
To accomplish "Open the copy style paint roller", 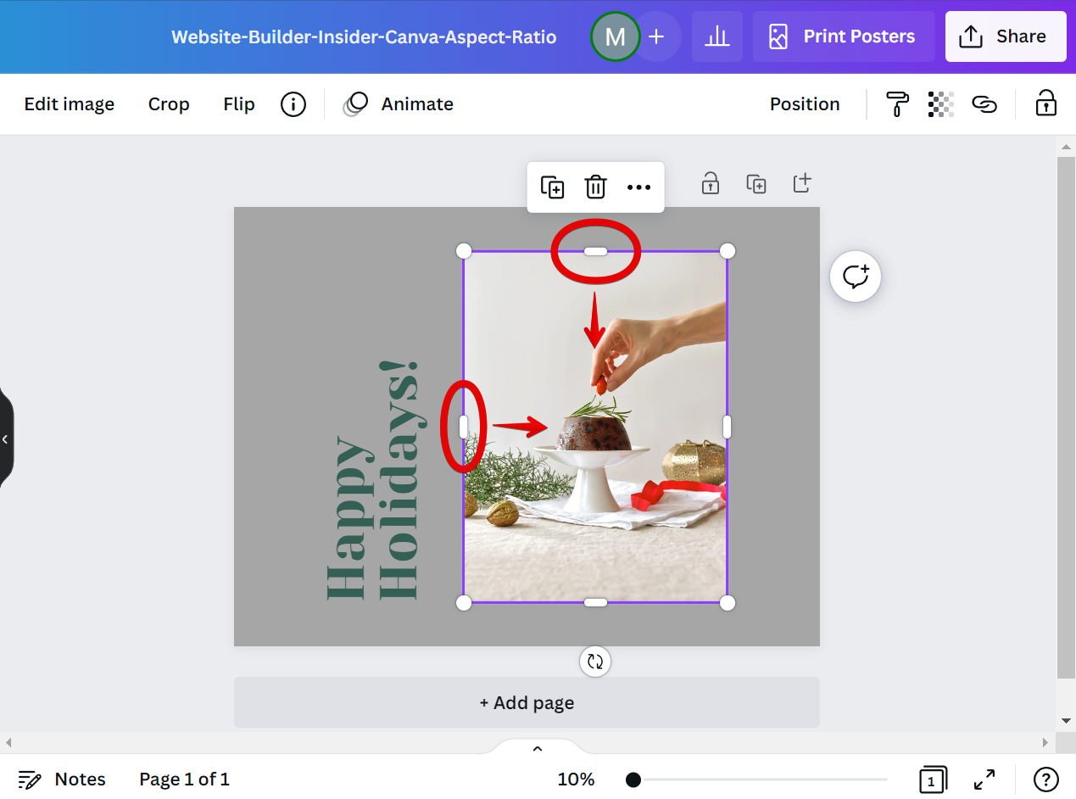I will coord(897,104).
